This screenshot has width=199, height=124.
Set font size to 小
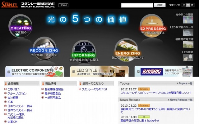point(184,5)
